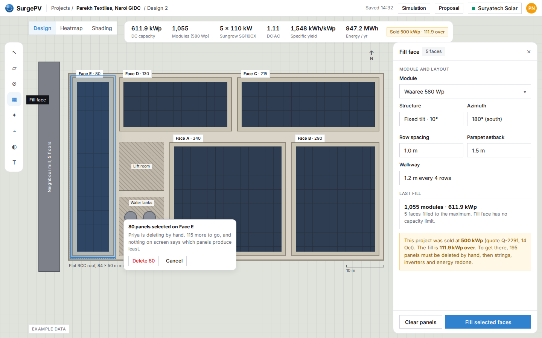Click Fill selected faces button

pos(488,322)
